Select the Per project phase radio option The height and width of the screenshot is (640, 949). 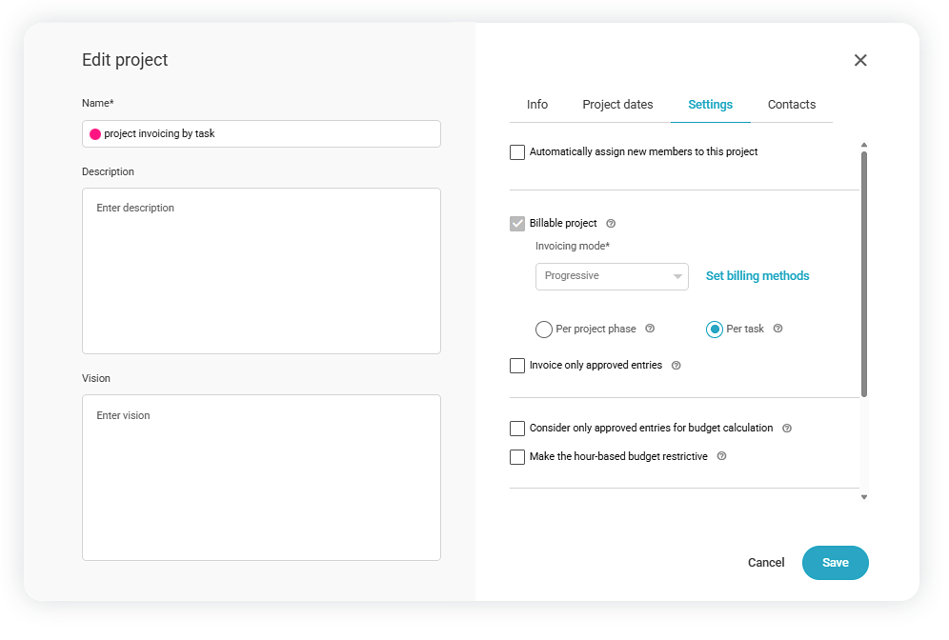coord(544,330)
